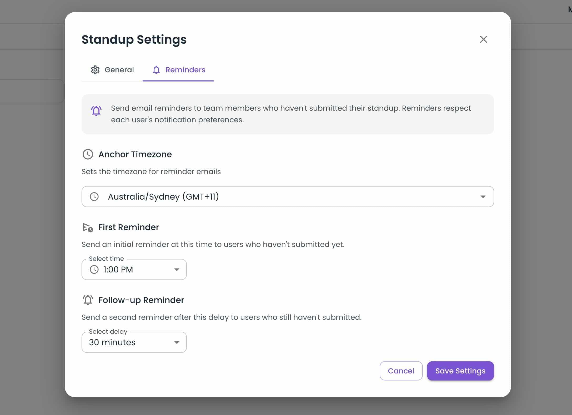Expand the Select time dropdown showing 1:00 PM

click(134, 269)
